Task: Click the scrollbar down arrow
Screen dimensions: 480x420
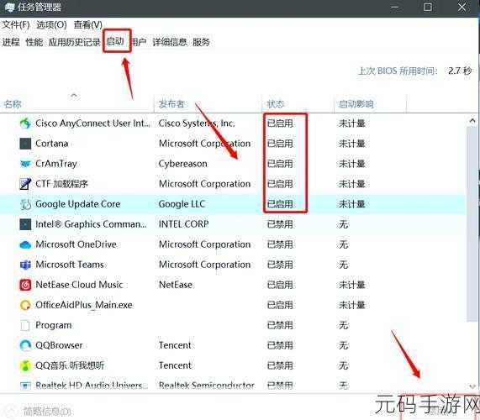Action: (x=472, y=386)
